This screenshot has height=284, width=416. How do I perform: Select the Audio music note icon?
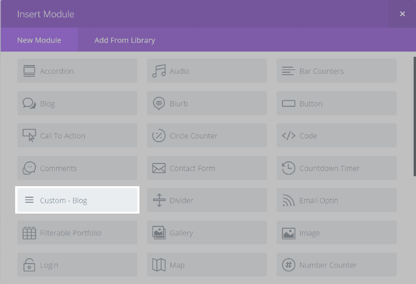pyautogui.click(x=159, y=71)
